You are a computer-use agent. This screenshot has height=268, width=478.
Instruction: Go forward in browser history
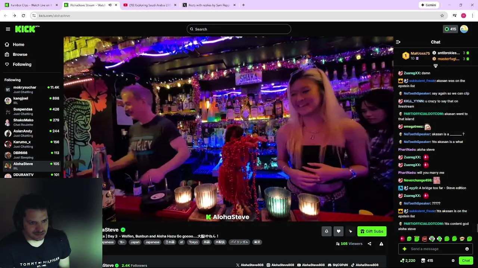tap(14, 16)
